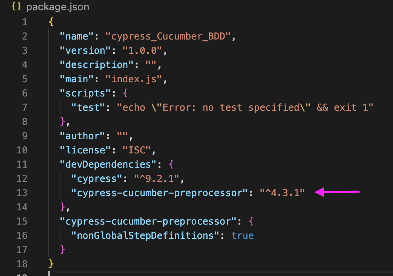The image size is (393, 276).
Task: Click the "scripts" property key
Action: click(84, 93)
